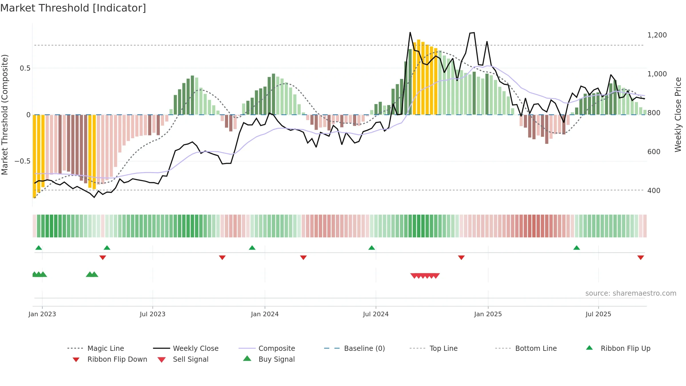Toggle the Baseline (0) legend entry
Viewport: 686px width, 386px height.
point(354,348)
